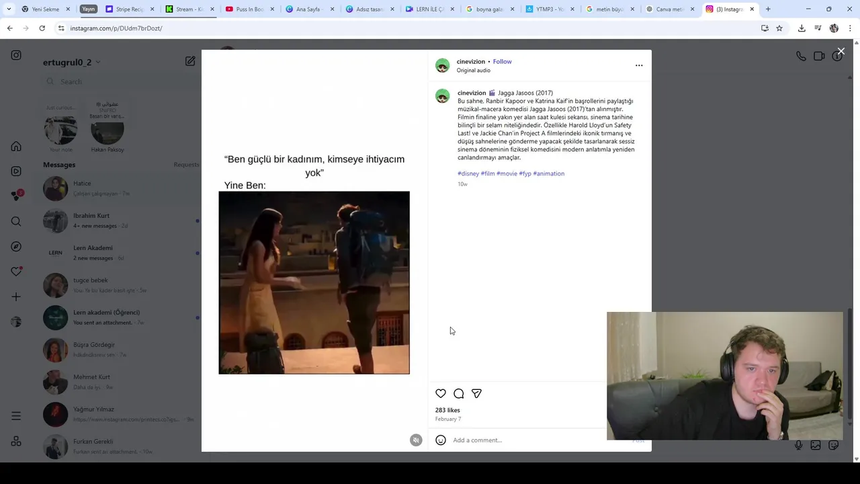Open the Also from Meta icon
The height and width of the screenshot is (484, 860).
tap(16, 442)
